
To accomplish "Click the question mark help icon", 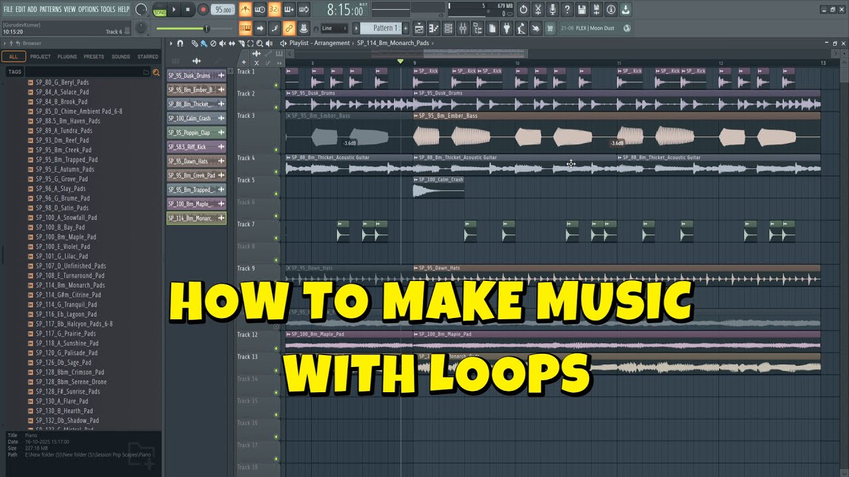I will 567,10.
